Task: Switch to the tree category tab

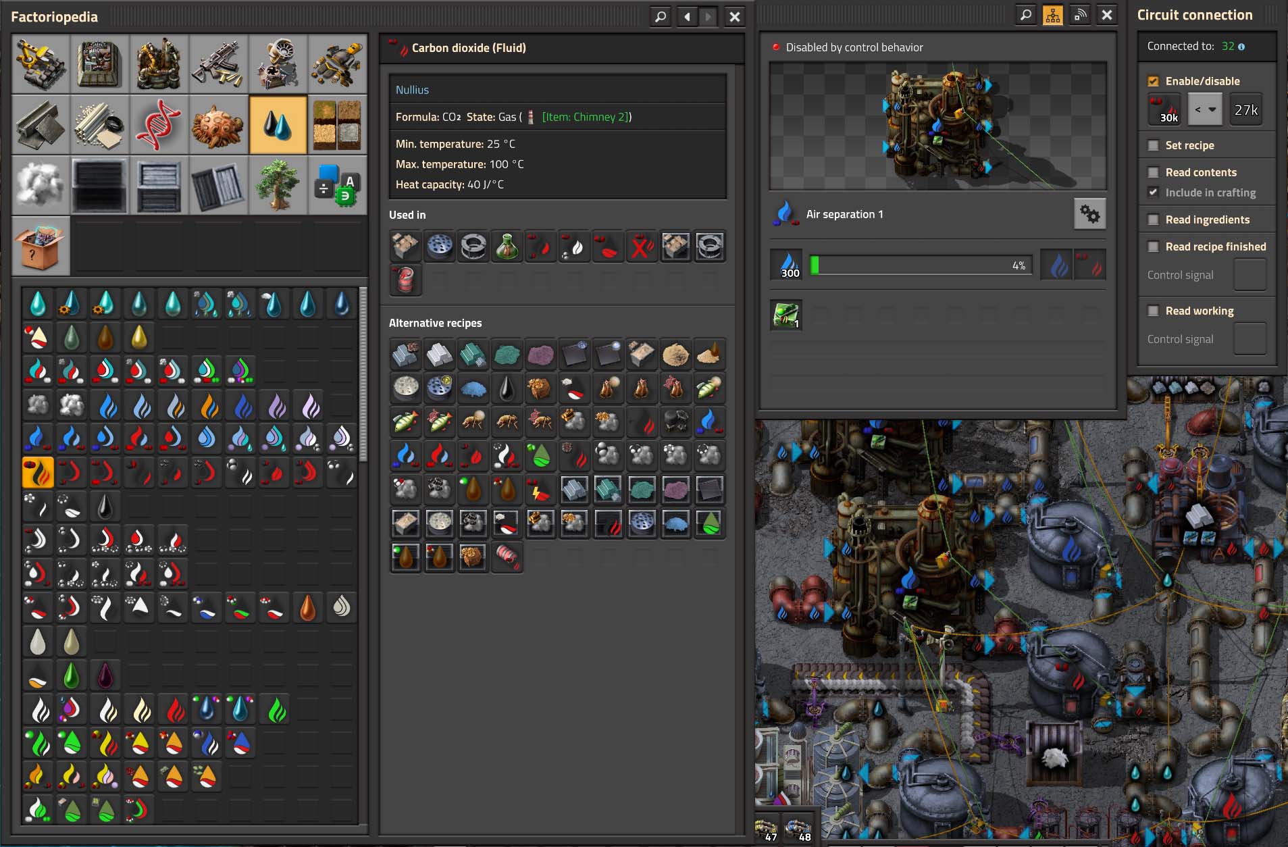Action: coord(278,186)
